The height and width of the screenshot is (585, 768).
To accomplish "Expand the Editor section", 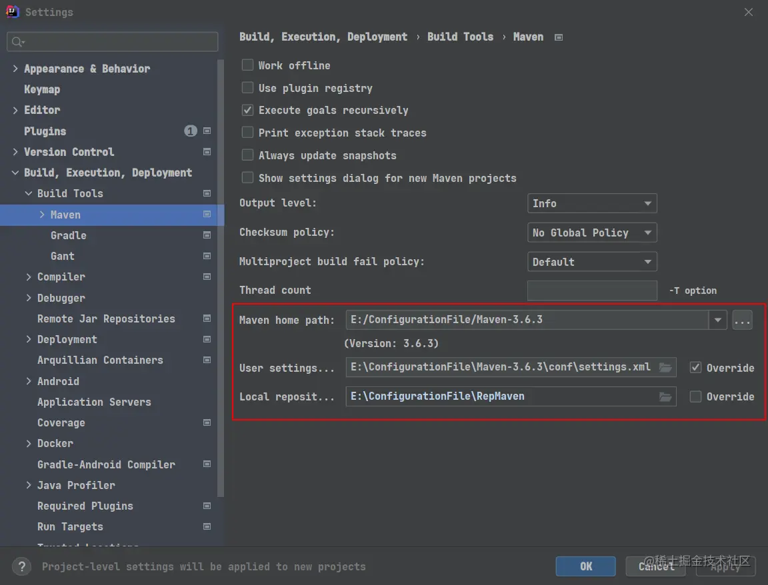I will coord(15,110).
